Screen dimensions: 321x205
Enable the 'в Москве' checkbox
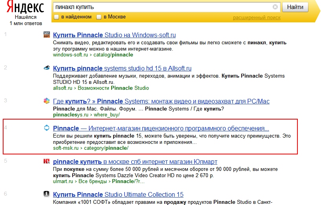click(99, 17)
